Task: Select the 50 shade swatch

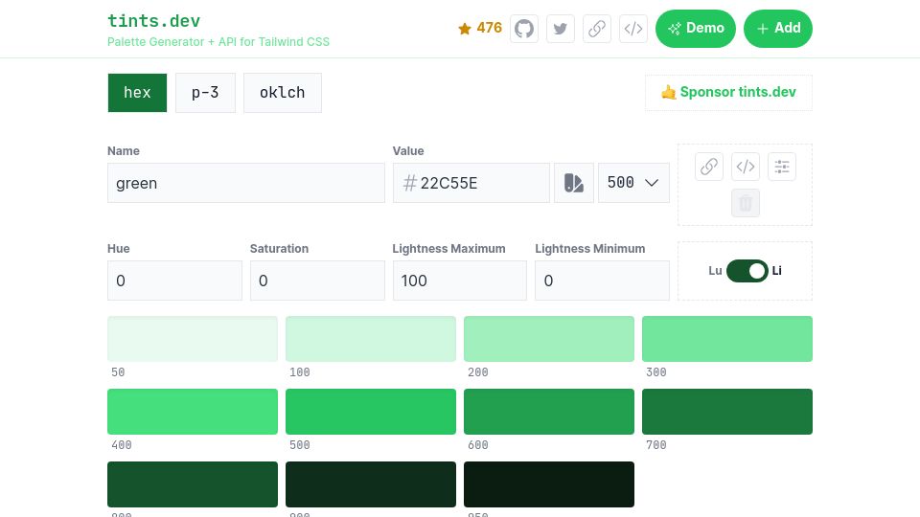Action: click(x=193, y=339)
